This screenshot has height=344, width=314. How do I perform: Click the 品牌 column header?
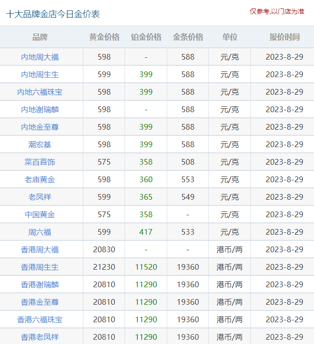(40, 37)
